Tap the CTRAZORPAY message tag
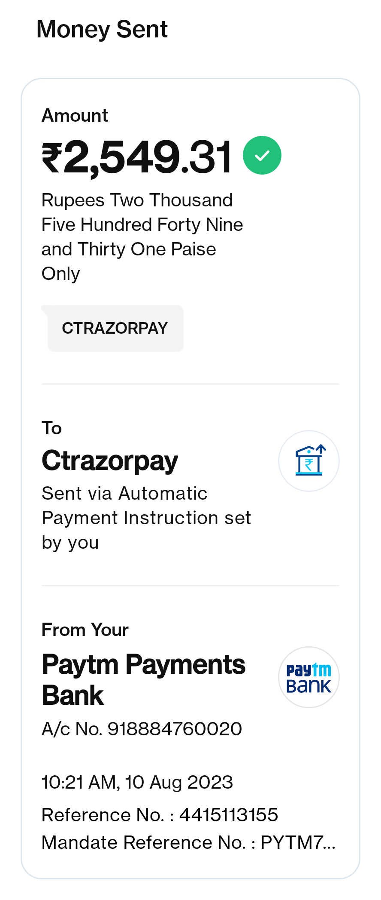 (115, 328)
